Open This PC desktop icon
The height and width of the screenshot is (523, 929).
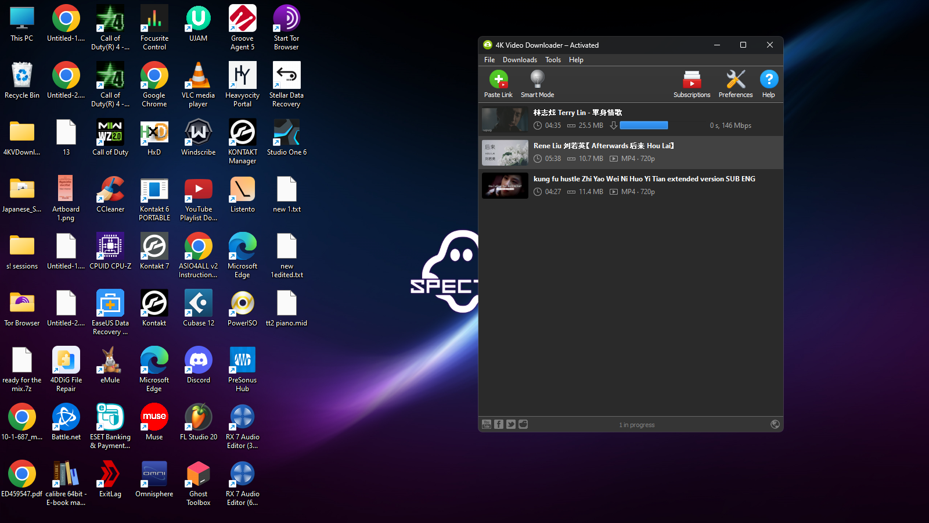point(22,24)
